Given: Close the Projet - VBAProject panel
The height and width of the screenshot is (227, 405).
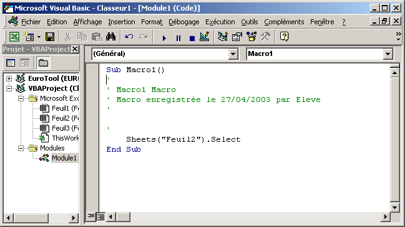Looking at the screenshot, I should pyautogui.click(x=75, y=49).
